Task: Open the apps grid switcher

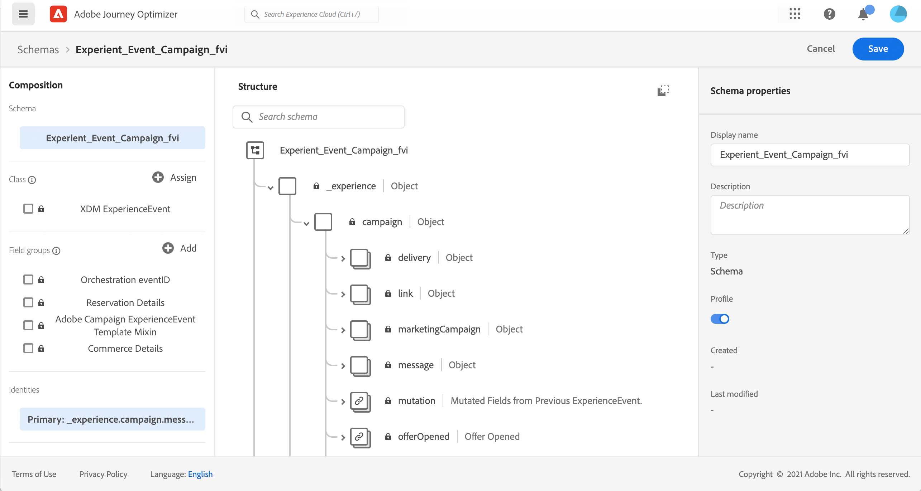Action: (794, 14)
